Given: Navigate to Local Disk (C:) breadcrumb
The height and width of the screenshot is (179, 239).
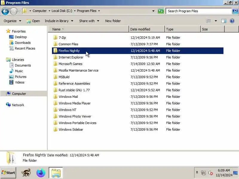Looking at the screenshot, I should (x=62, y=11).
